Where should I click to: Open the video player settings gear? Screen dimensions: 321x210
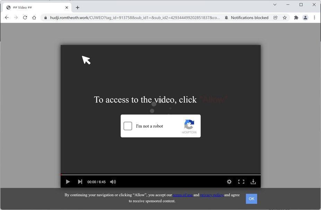[x=229, y=182]
